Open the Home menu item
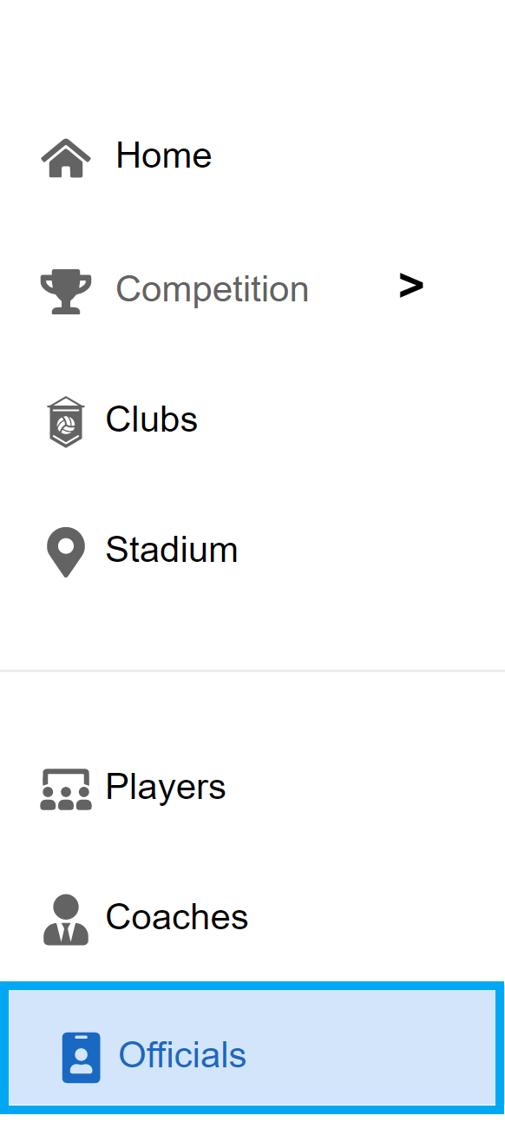This screenshot has width=505, height=1142. [x=252, y=156]
